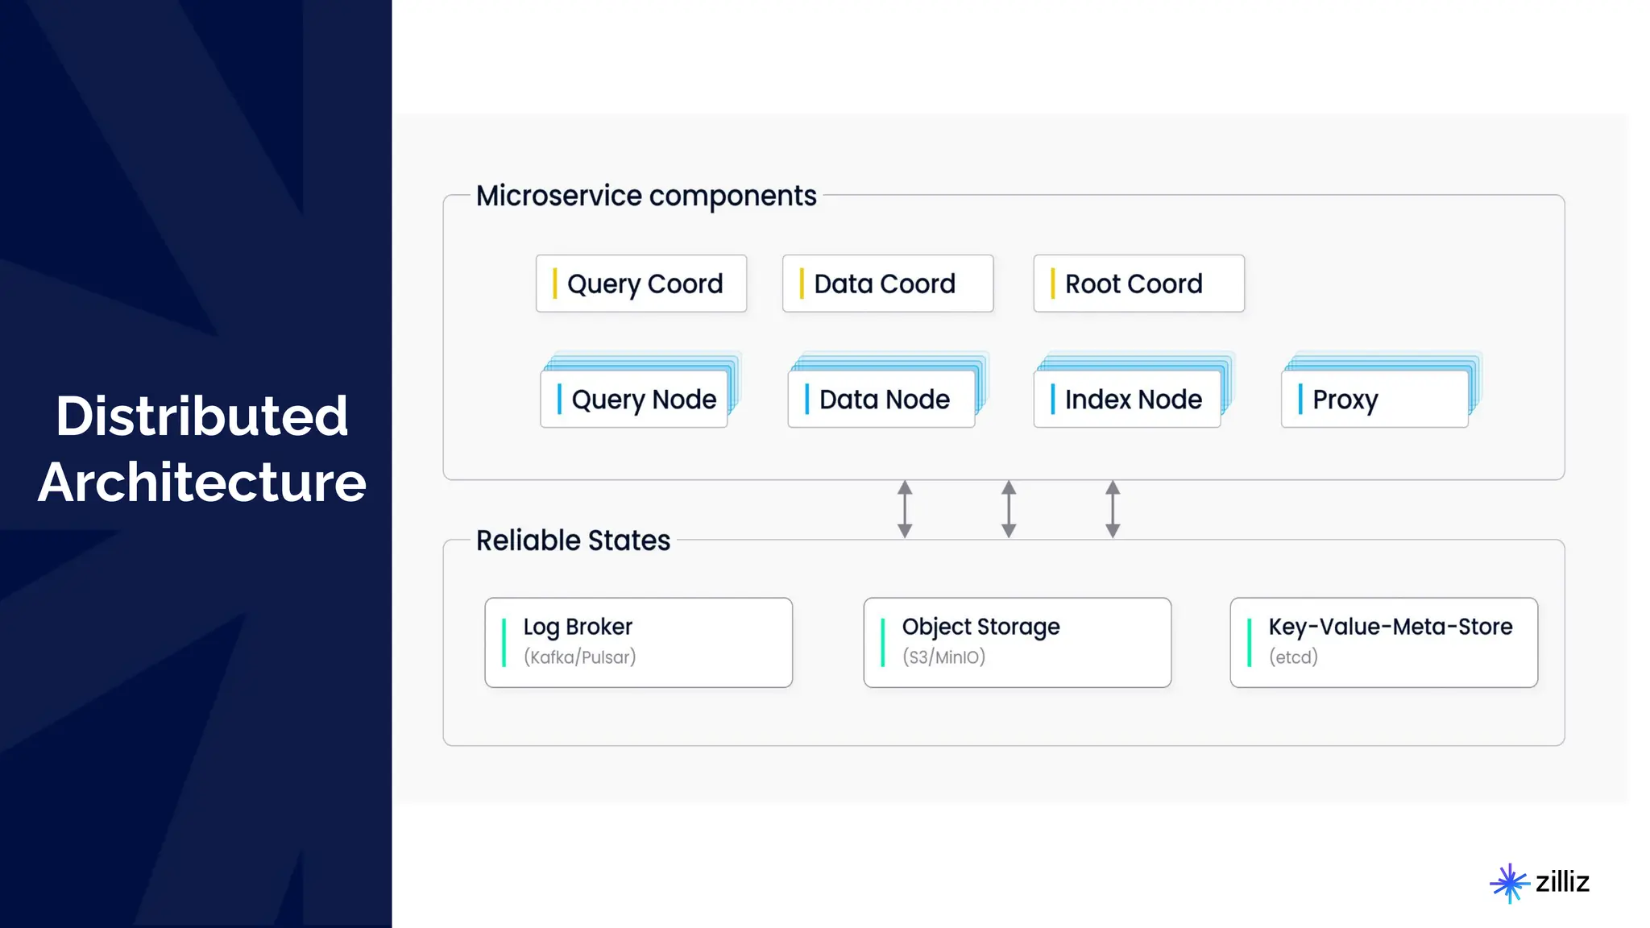Click the Distributed Architecture title text
The image size is (1650, 928).
coord(201,449)
